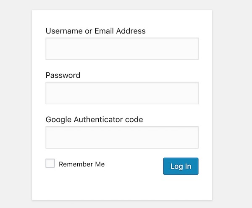Click the Username or Email Address field

pyautogui.click(x=122, y=49)
